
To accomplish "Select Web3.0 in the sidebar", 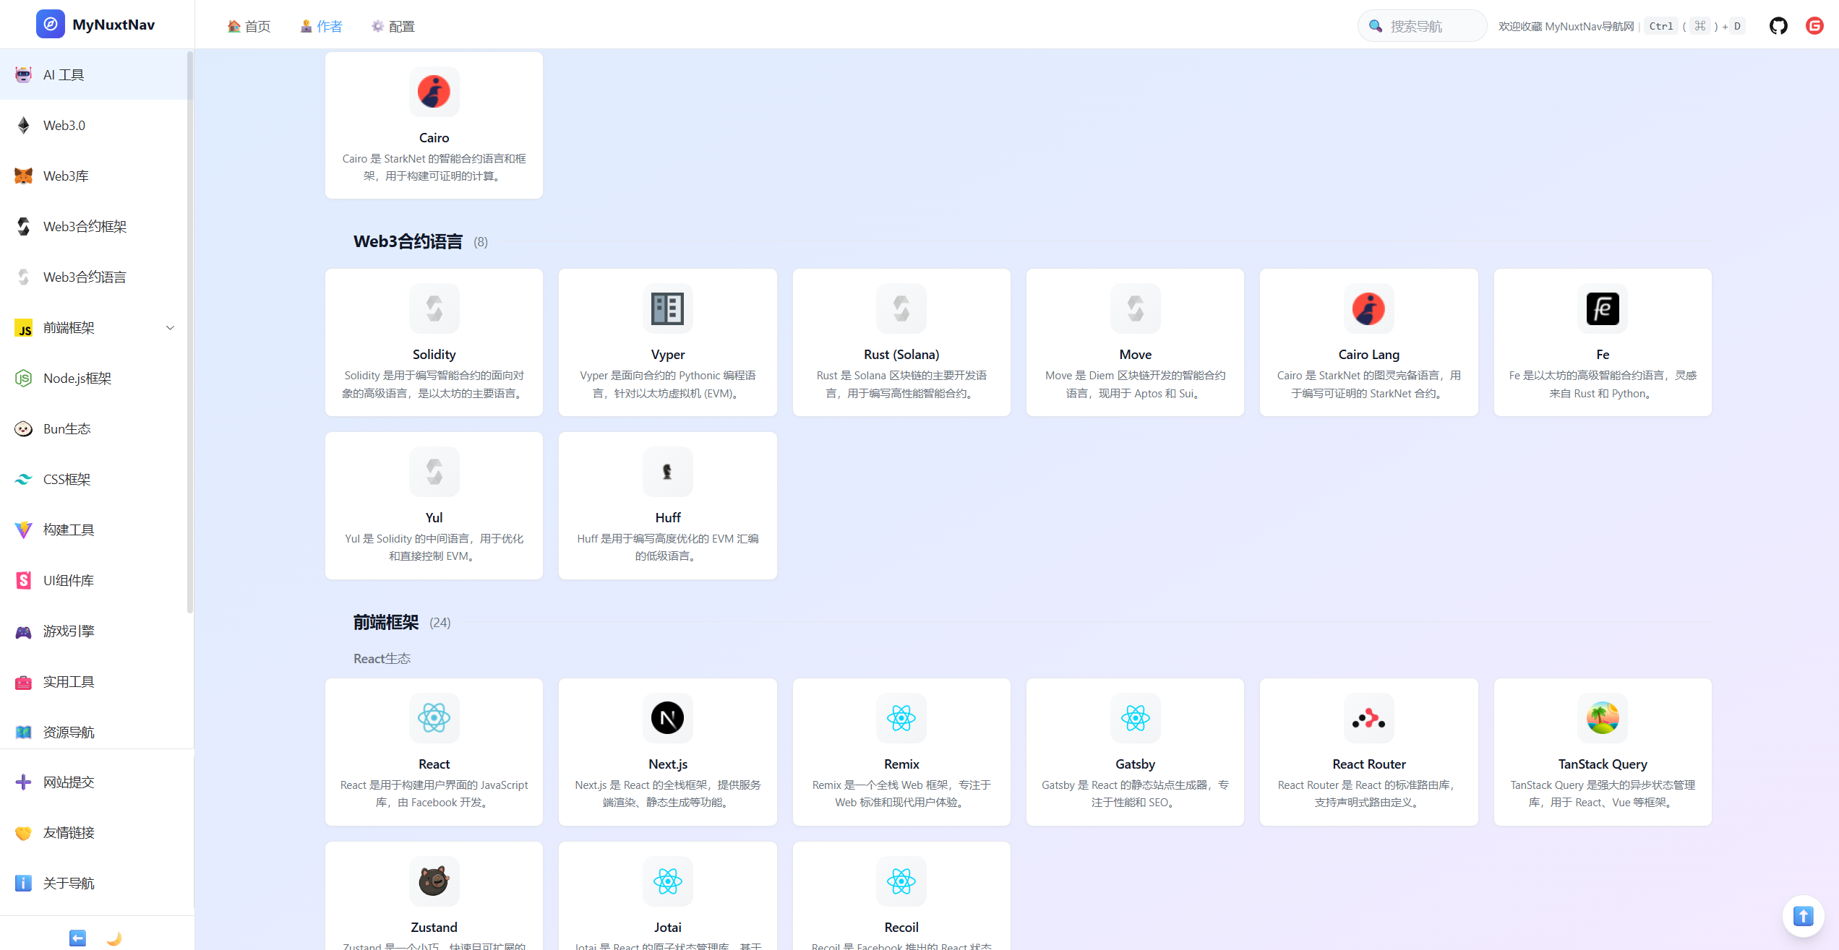I will click(64, 126).
